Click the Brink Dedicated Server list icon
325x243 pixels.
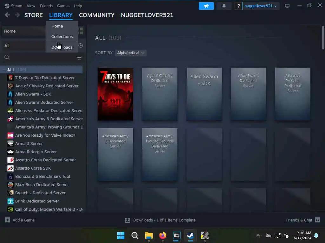click(x=10, y=201)
